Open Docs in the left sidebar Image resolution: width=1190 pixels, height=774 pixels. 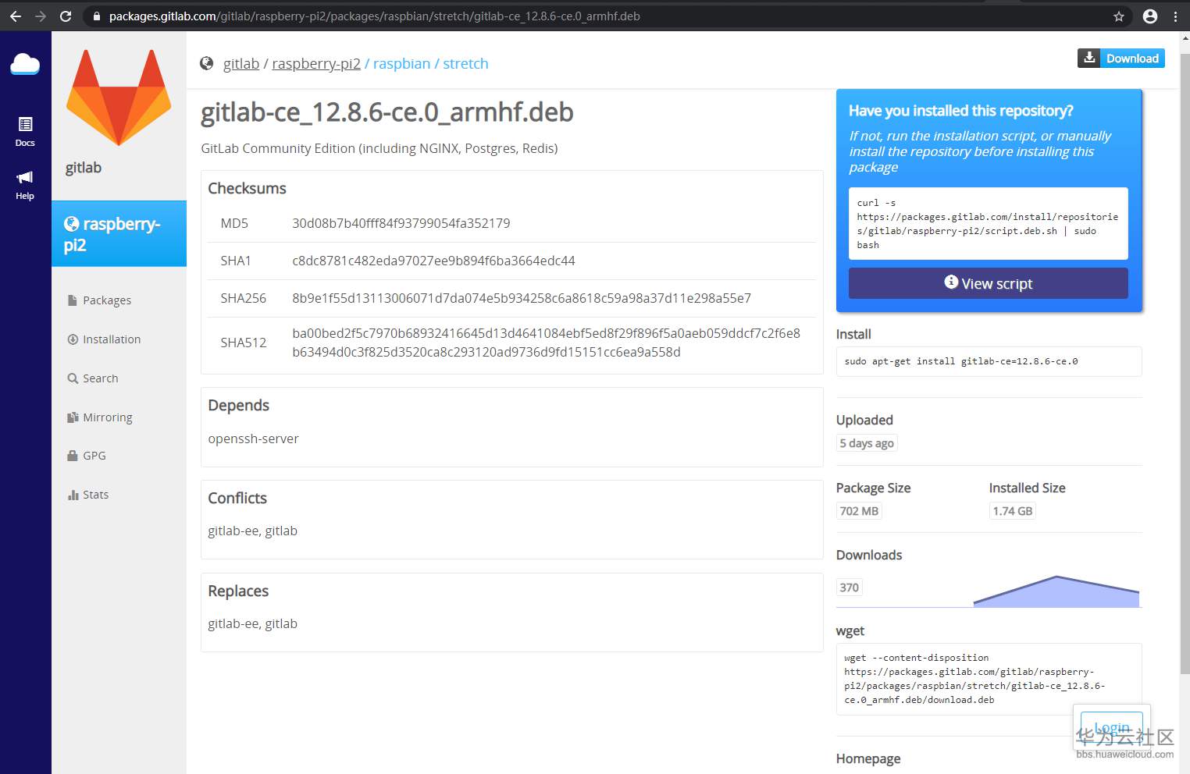(x=25, y=131)
